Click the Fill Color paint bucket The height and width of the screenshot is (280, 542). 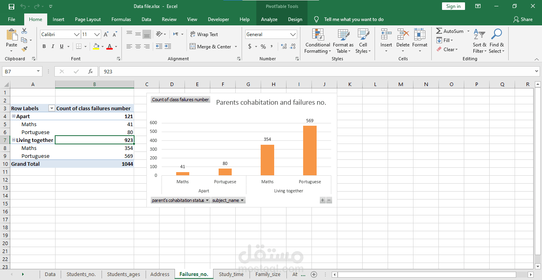coord(96,46)
